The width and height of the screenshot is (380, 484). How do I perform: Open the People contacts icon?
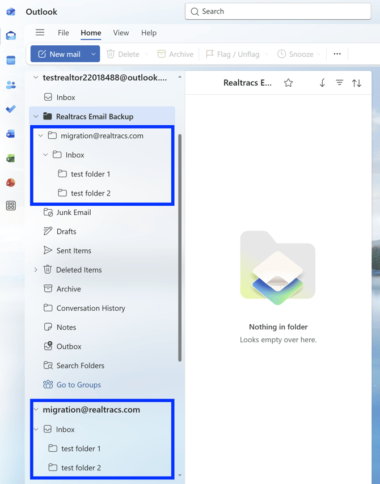click(11, 85)
